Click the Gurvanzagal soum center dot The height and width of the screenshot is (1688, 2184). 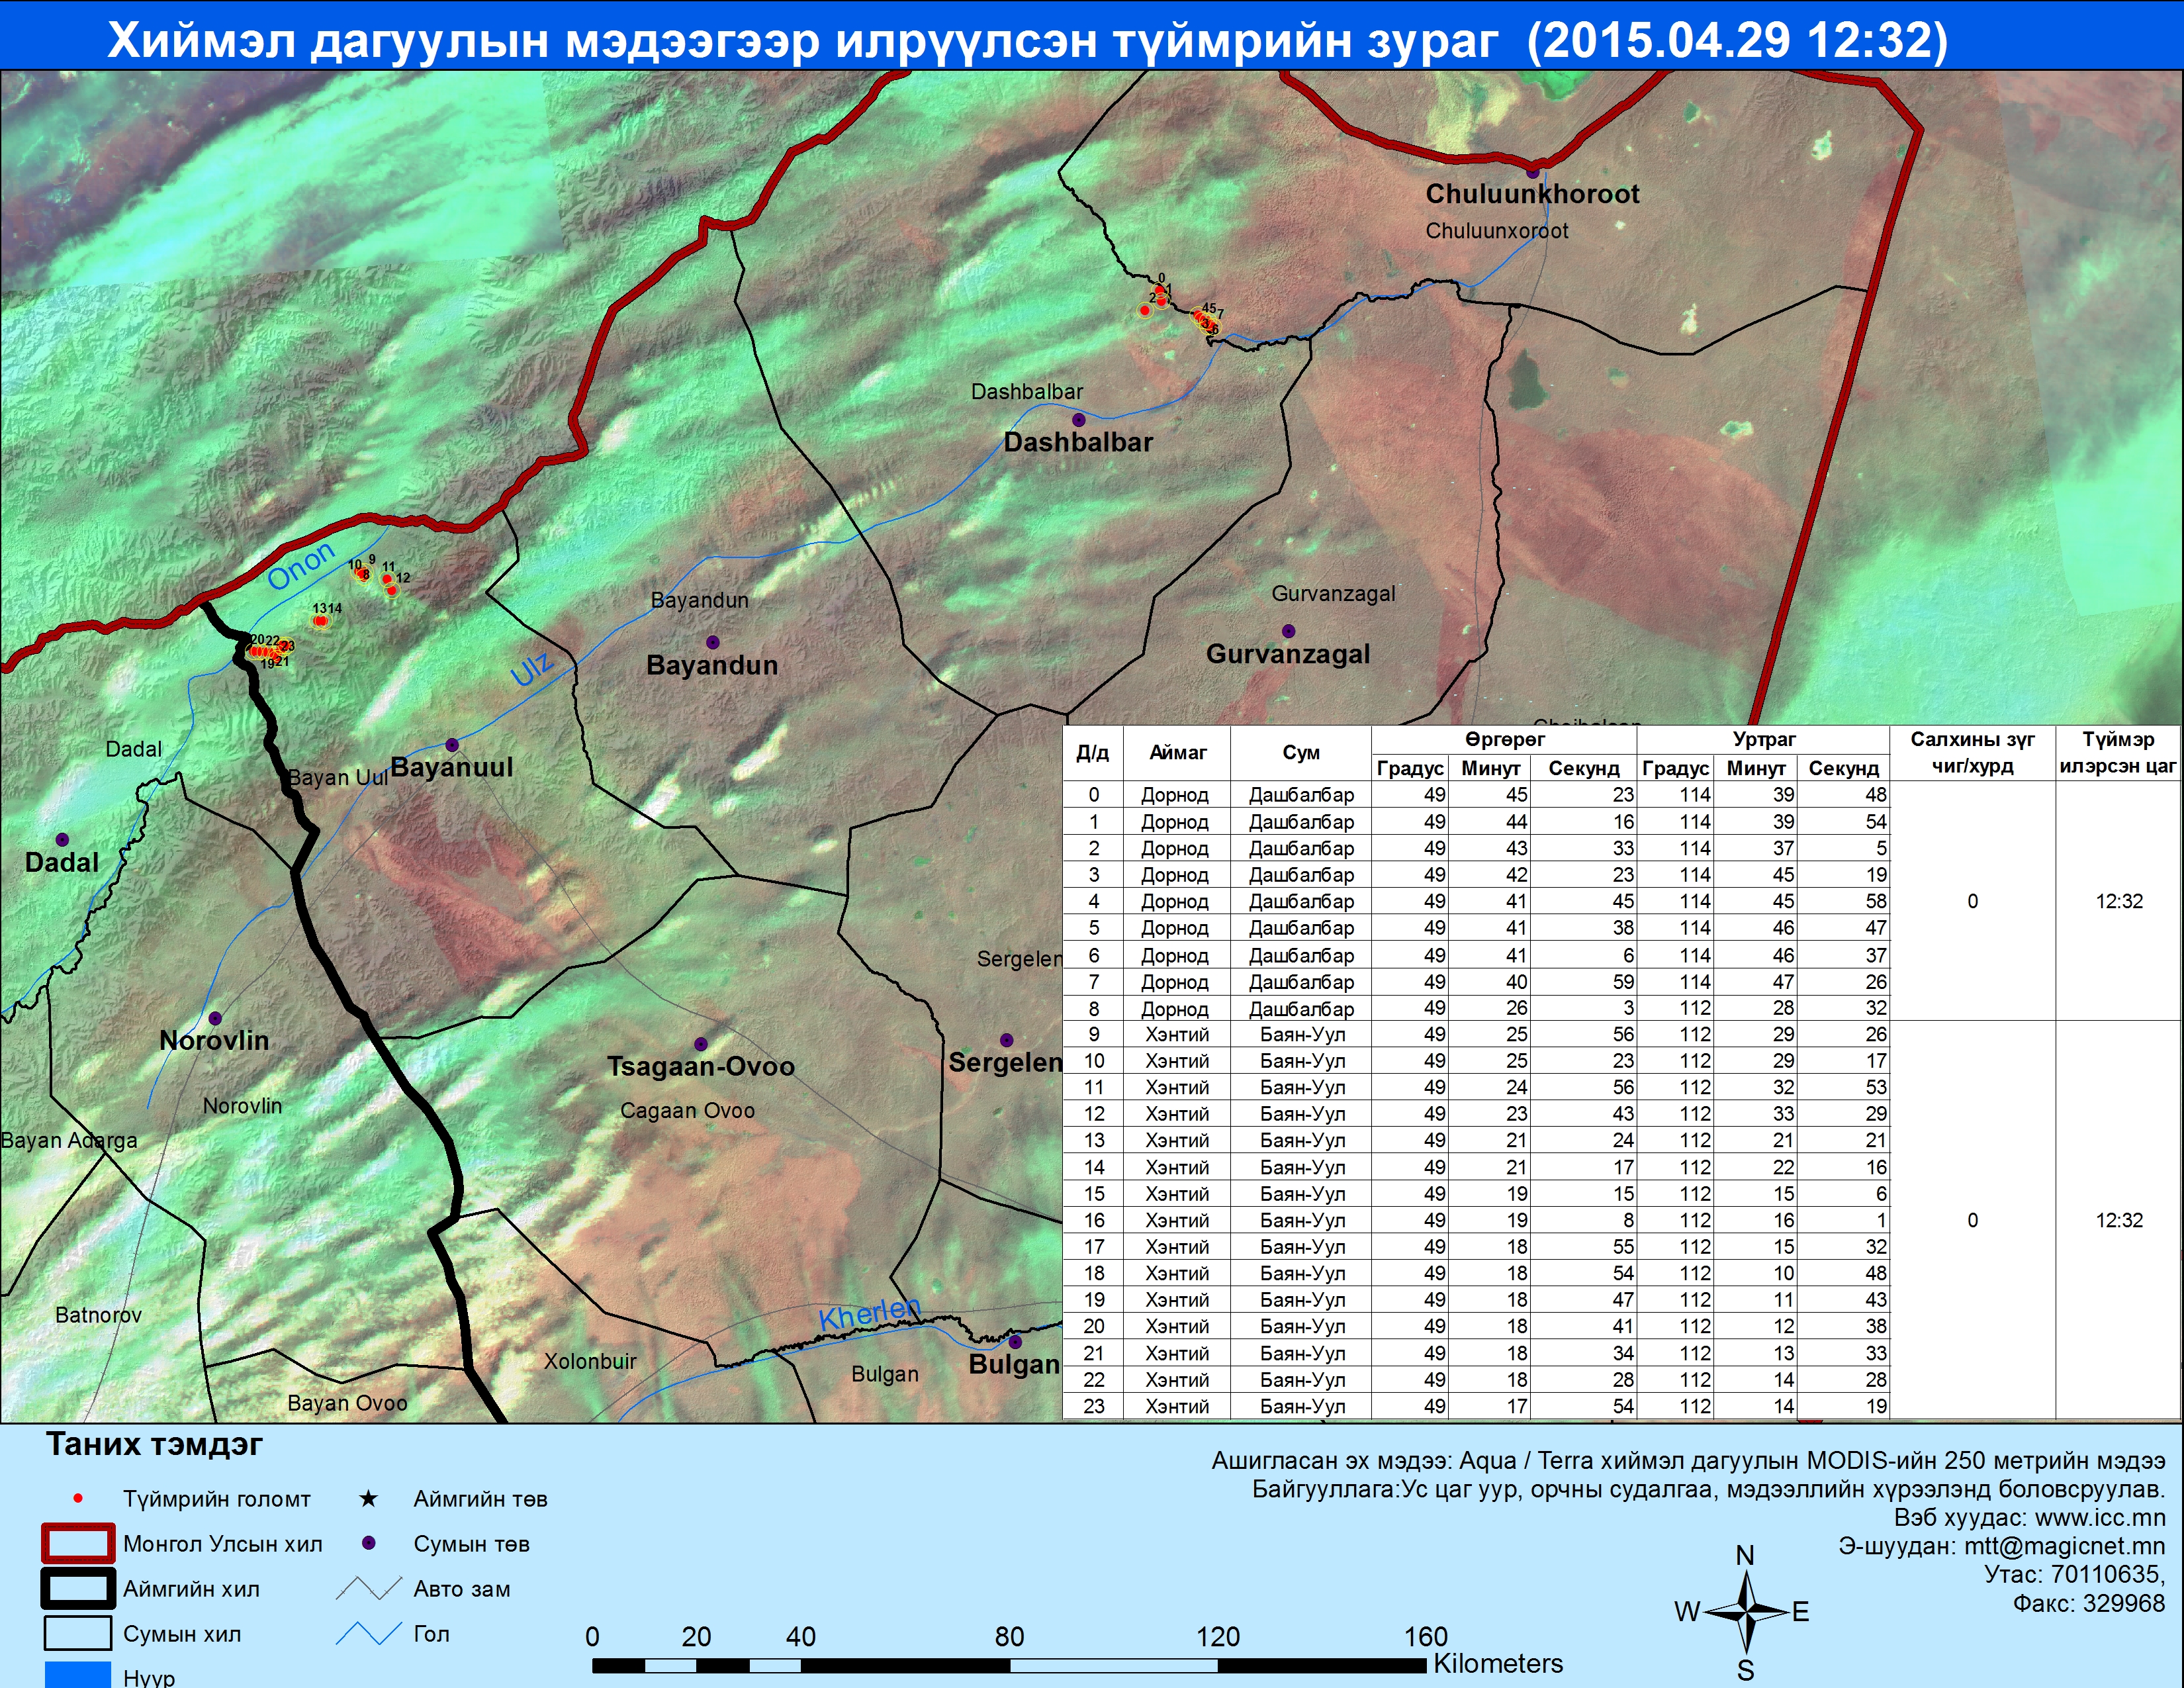(x=1288, y=631)
